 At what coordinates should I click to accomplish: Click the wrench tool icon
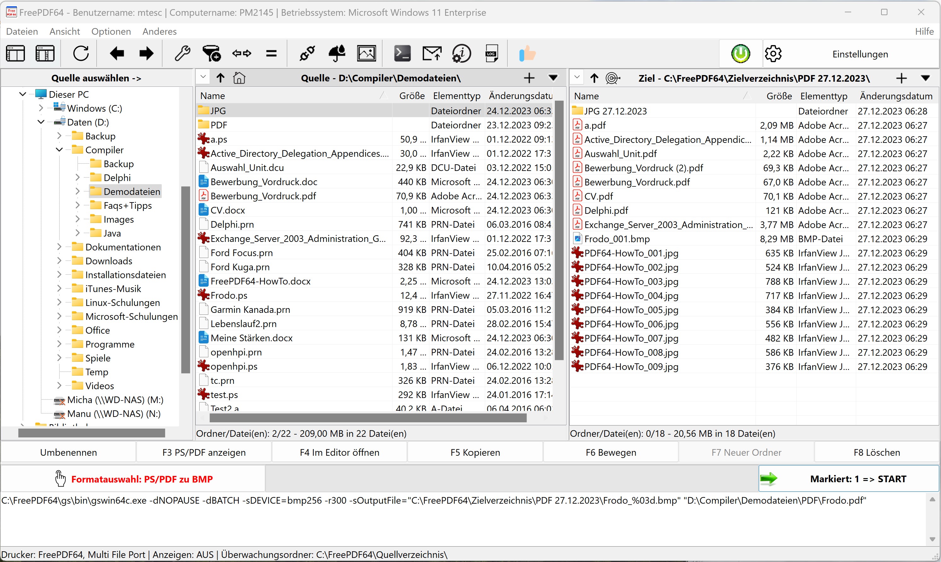click(182, 53)
